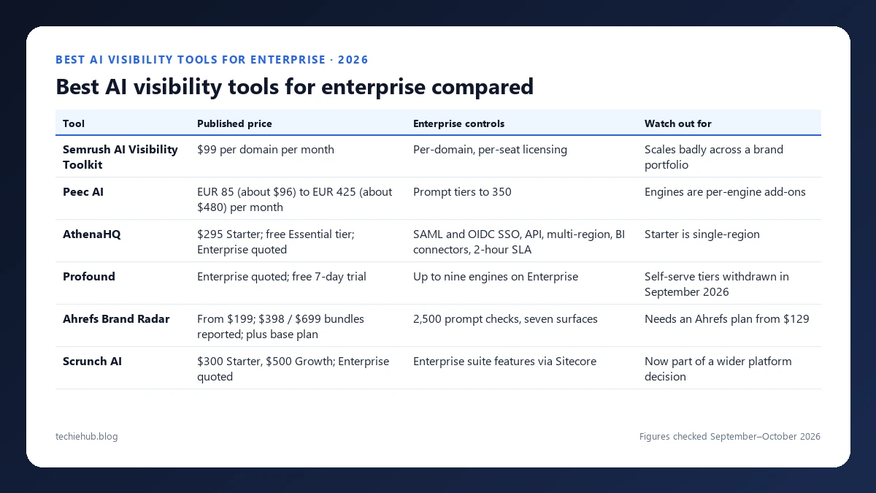Click 'Now part of a wider platform decision'
This screenshot has height=493, width=876.
click(x=718, y=369)
